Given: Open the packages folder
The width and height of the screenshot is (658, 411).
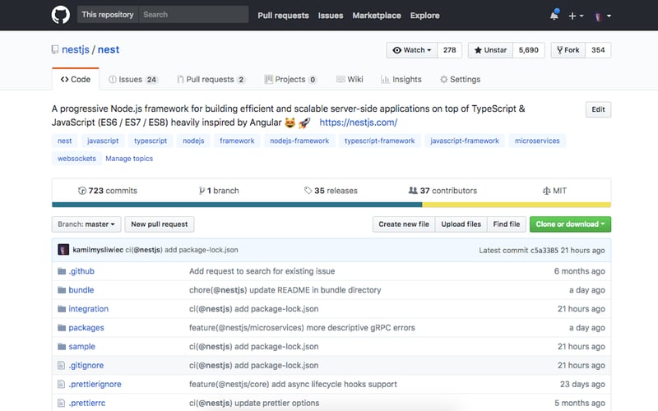Looking at the screenshot, I should coord(86,327).
